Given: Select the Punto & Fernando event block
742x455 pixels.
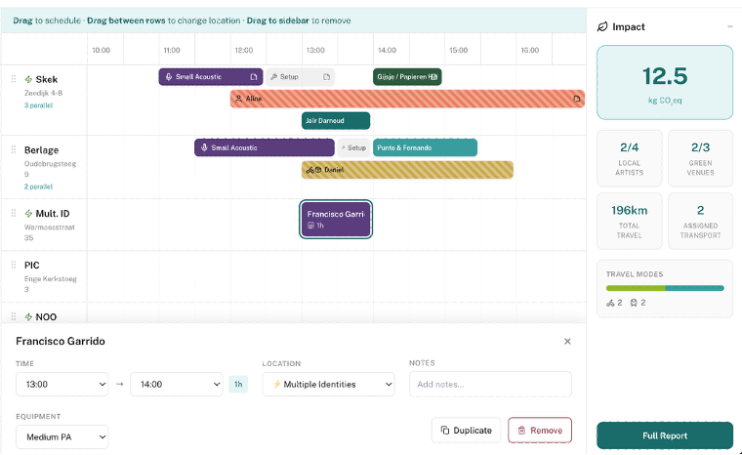Looking at the screenshot, I should (x=425, y=148).
